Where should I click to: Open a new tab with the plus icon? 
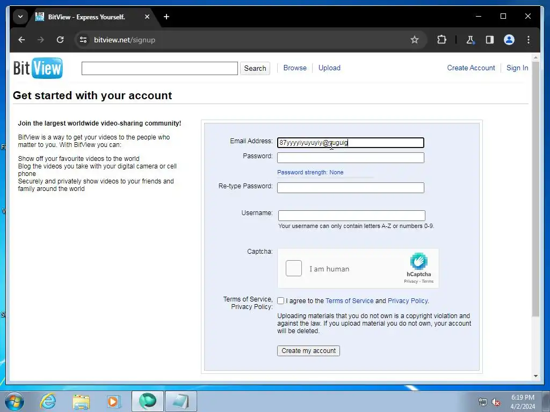click(167, 17)
